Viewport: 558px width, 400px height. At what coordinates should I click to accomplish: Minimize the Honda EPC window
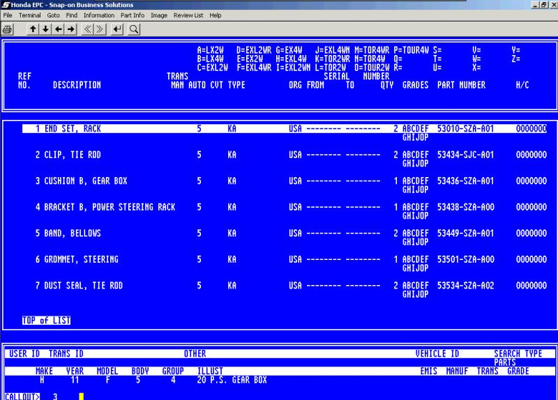536,5
